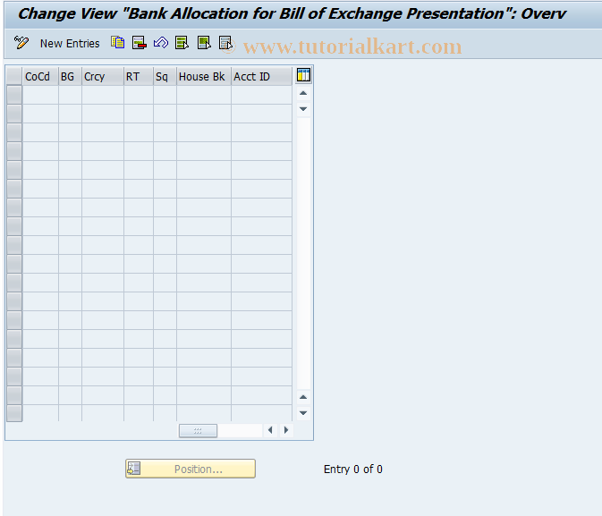Viewport: 602px width, 516px height.
Task: Copy As icon in toolbar
Action: pyautogui.click(x=118, y=43)
